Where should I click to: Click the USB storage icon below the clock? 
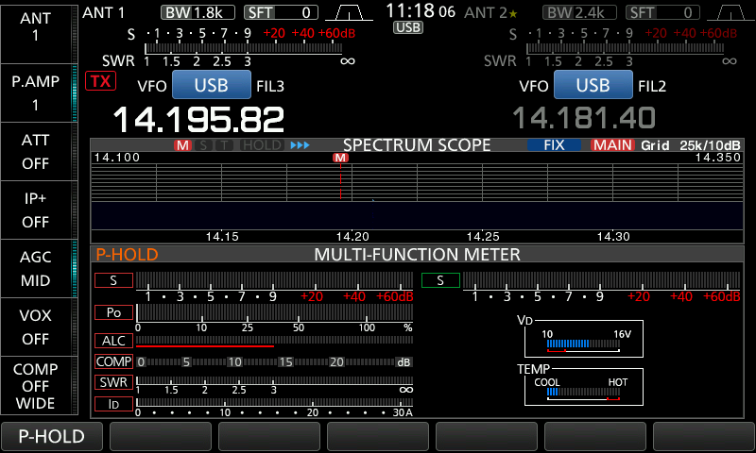pyautogui.click(x=408, y=28)
